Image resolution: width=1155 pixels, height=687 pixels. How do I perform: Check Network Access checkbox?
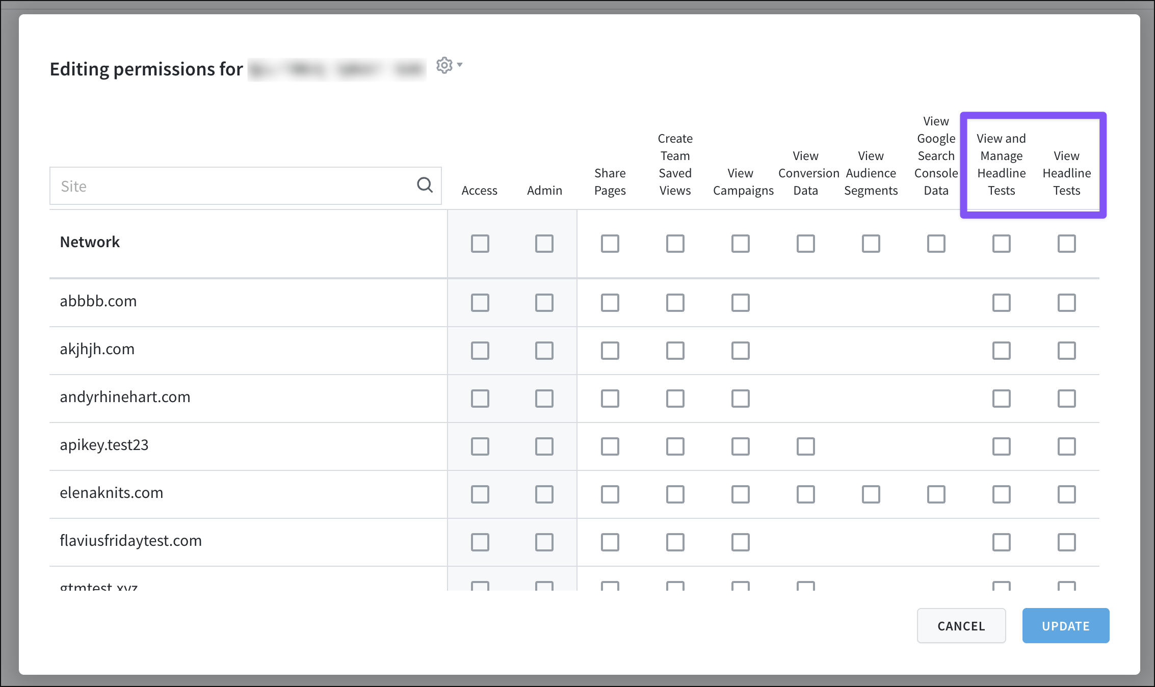click(x=480, y=244)
